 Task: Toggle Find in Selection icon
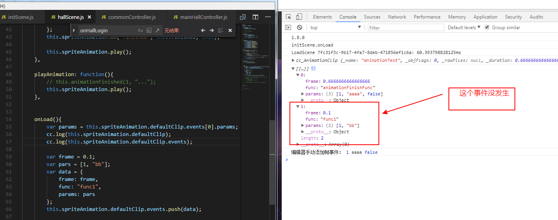point(220,30)
